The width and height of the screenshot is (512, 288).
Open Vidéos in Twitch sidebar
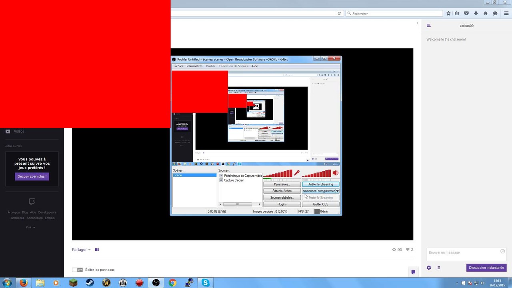point(19,131)
